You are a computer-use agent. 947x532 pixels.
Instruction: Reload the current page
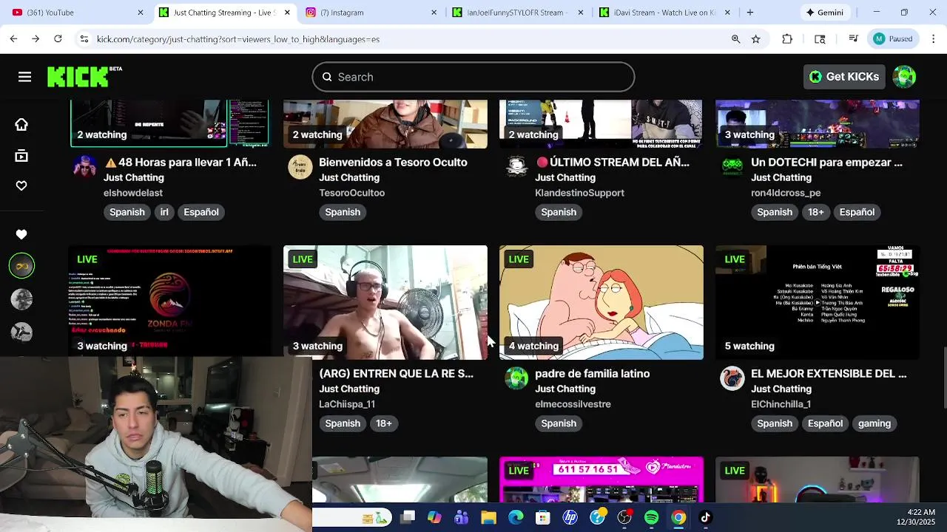58,38
